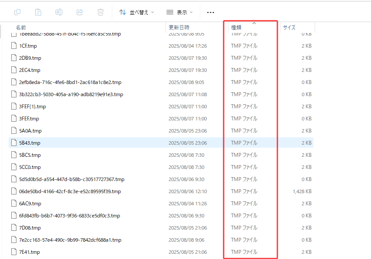371x259 pixels.
Task: Open the 表示 dropdown chevron
Action: coord(192,12)
